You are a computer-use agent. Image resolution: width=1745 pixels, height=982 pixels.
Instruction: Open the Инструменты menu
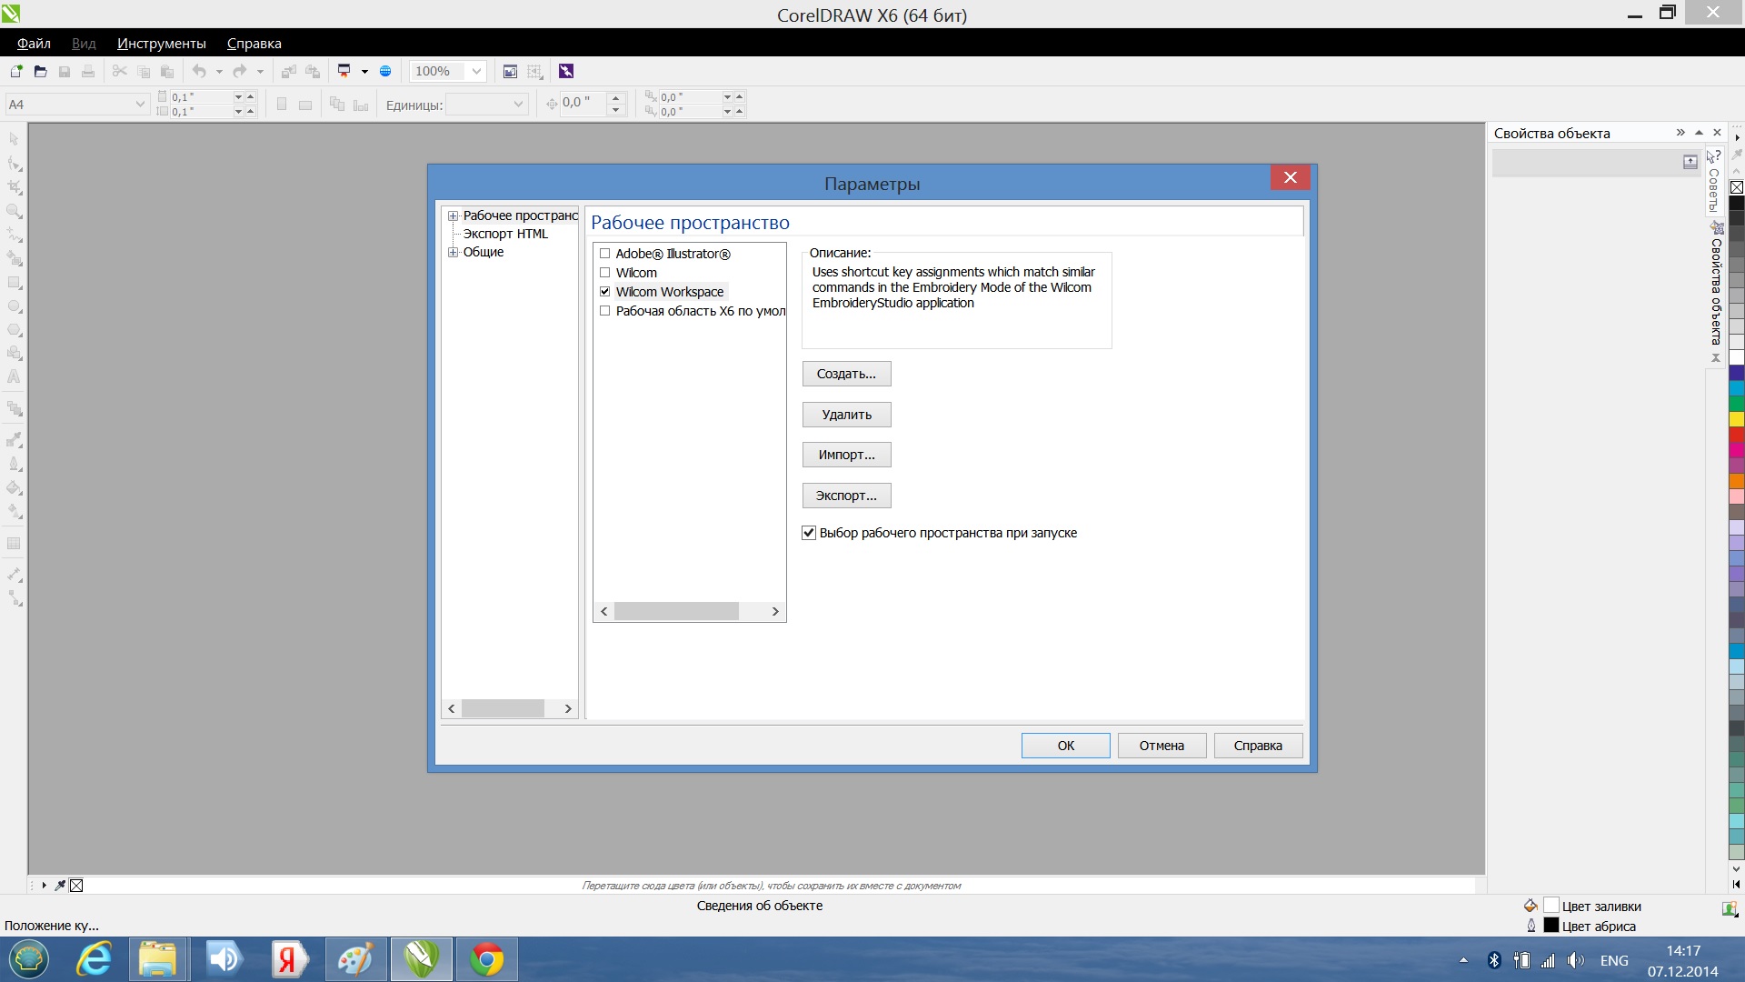[161, 43]
